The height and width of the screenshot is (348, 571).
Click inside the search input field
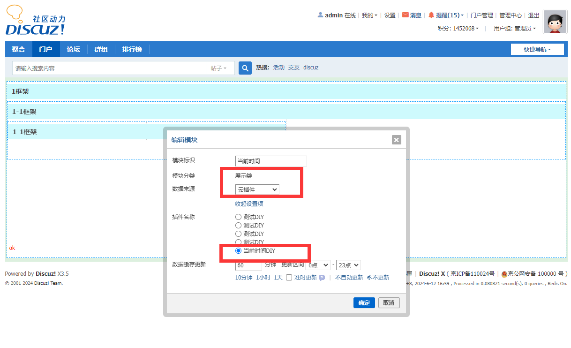click(108, 68)
